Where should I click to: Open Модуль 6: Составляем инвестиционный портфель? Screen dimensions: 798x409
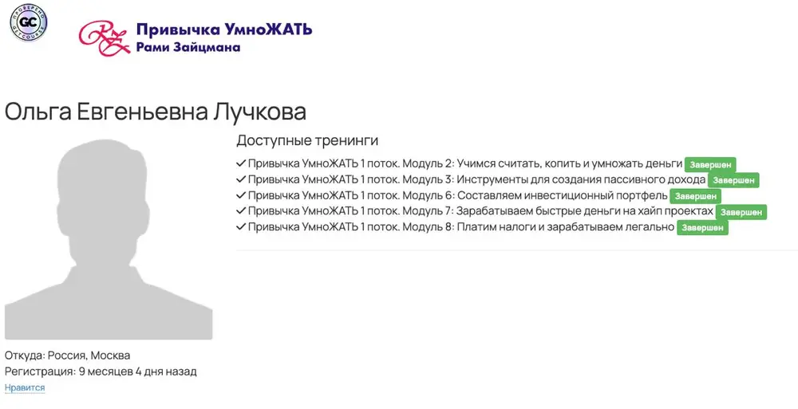[x=457, y=195]
